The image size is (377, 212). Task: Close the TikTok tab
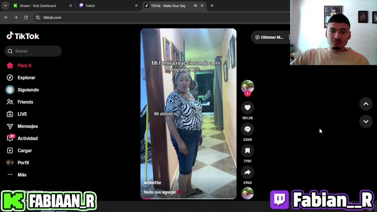pos(202,6)
